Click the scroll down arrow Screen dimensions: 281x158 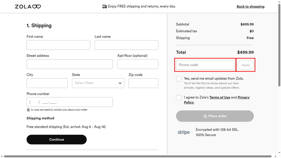coord(279,153)
